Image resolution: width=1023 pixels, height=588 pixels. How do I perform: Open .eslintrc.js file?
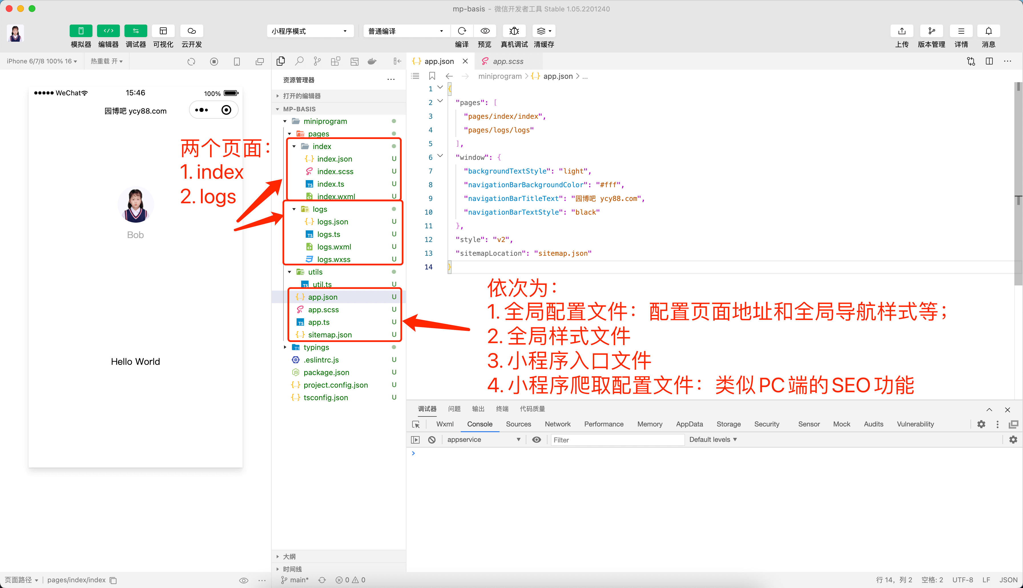(x=339, y=360)
